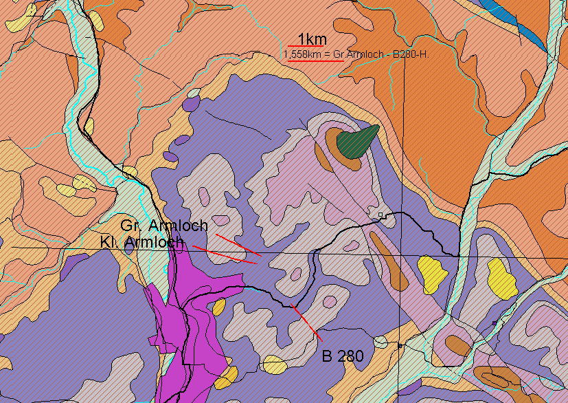Click the "Kl. Armloch" map label
568x403 pixels.
141,242
